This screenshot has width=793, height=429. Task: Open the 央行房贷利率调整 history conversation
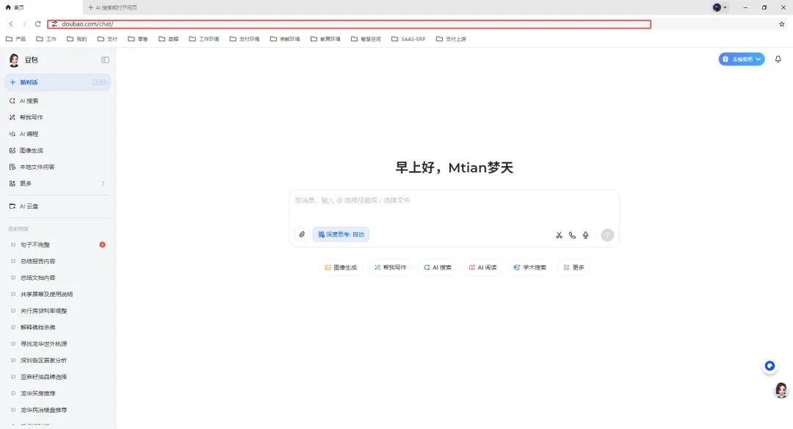point(43,311)
